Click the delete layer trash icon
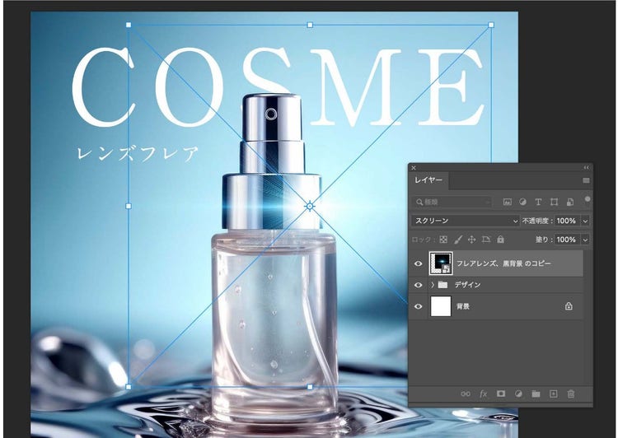Image resolution: width=618 pixels, height=438 pixels. tap(571, 394)
